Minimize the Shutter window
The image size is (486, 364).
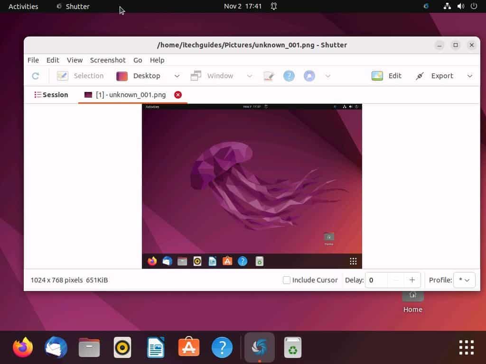(439, 45)
